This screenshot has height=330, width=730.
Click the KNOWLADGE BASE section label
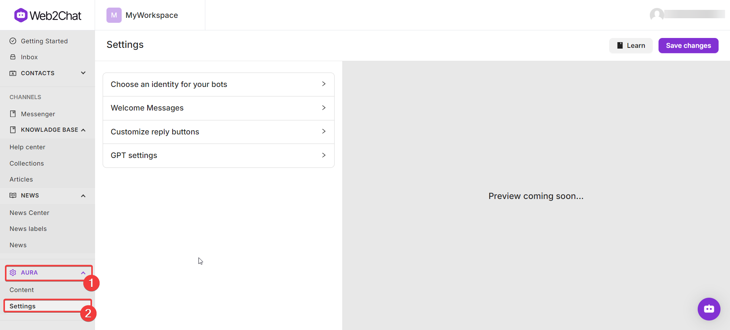pyautogui.click(x=49, y=130)
